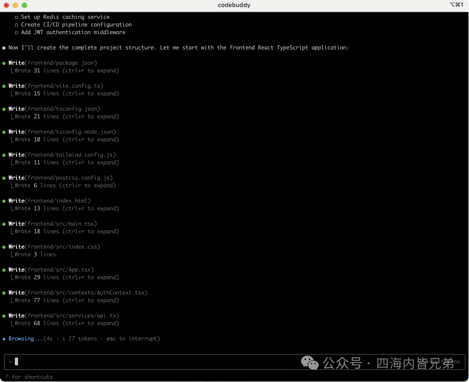The image size is (469, 382).
Task: Click the 'esc to interrupt' hint
Action: [132, 339]
